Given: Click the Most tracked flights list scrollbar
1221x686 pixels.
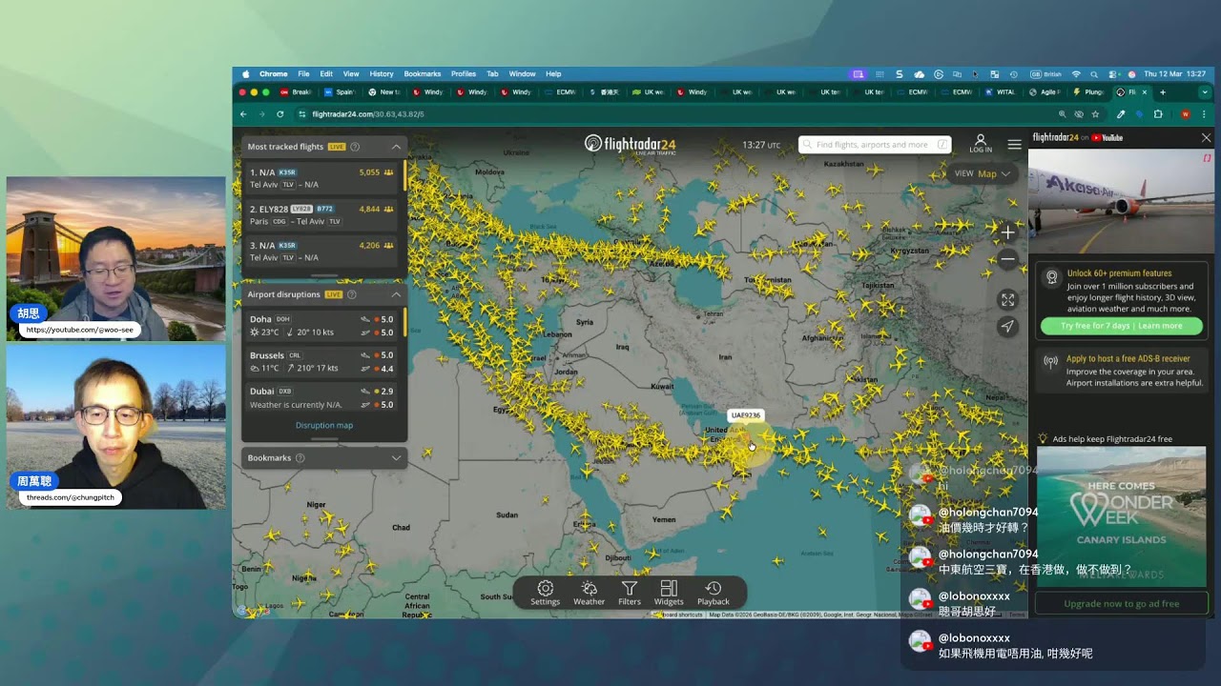Looking at the screenshot, I should pyautogui.click(x=405, y=176).
